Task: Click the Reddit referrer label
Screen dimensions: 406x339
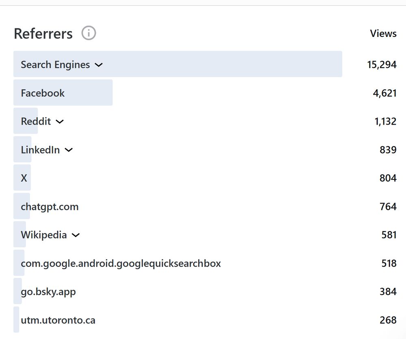Action: coord(36,121)
